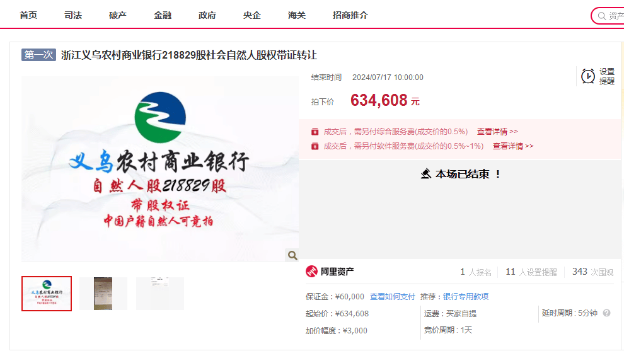The height and width of the screenshot is (351, 624).
Task: Click the 加价幅度 ¥3,000 text
Action: (x=337, y=330)
